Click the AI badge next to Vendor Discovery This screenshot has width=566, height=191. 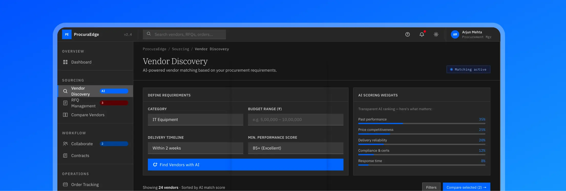[x=114, y=91]
